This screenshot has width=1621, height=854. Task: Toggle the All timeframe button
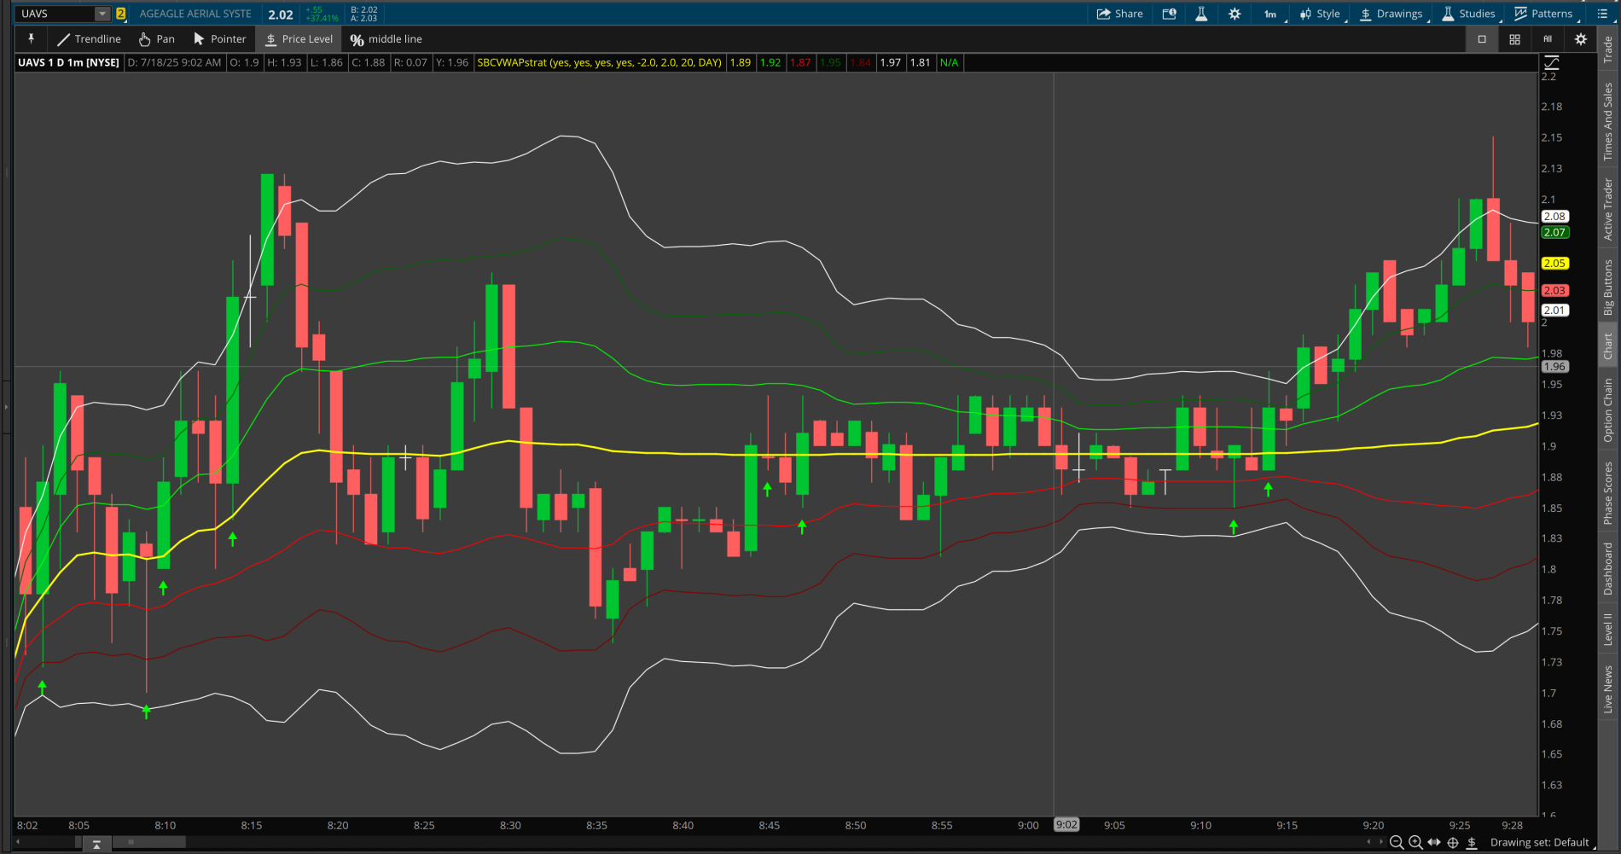(1547, 38)
